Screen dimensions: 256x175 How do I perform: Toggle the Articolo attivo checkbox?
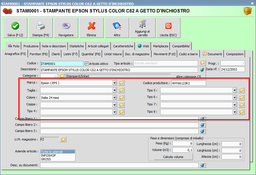point(87,64)
